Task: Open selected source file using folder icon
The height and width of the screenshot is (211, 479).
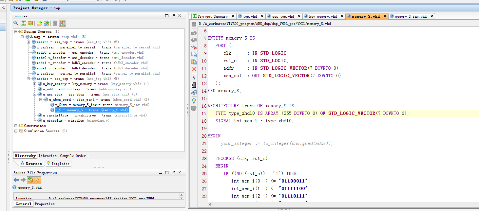Action: (x=39, y=23)
